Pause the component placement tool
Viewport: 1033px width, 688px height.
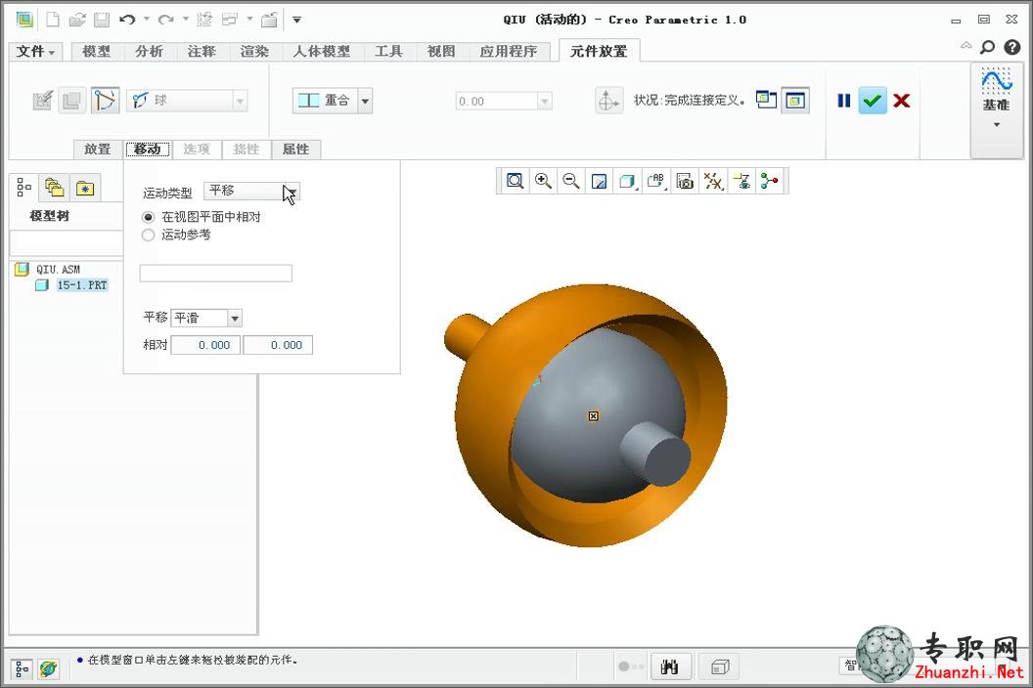click(x=844, y=101)
